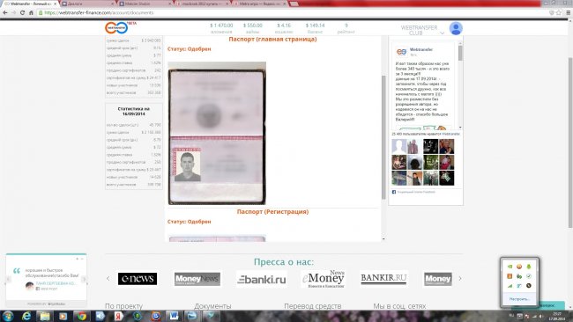Open the BANKIR.RU press logo
Screen dimensions: 573x322
[x=383, y=278]
